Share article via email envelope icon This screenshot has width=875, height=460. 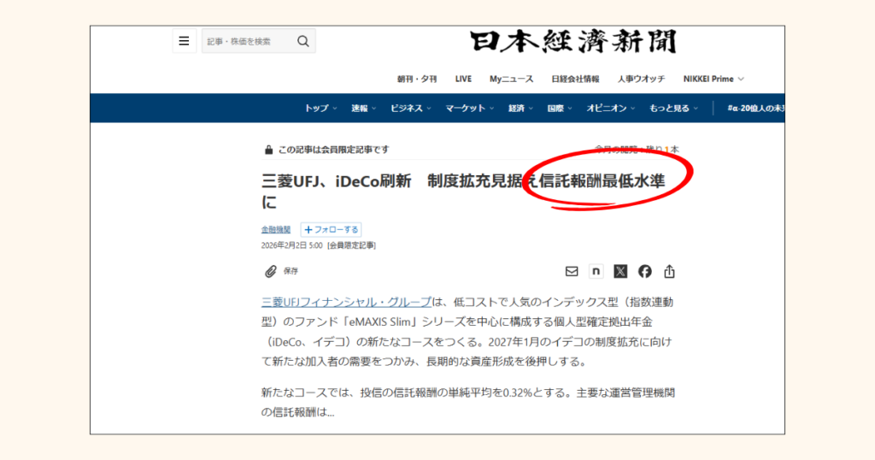(572, 271)
